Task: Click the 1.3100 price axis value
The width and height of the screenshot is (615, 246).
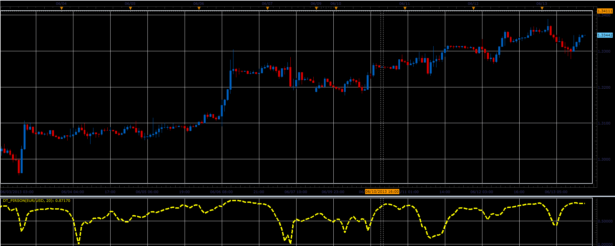Action: 604,123
